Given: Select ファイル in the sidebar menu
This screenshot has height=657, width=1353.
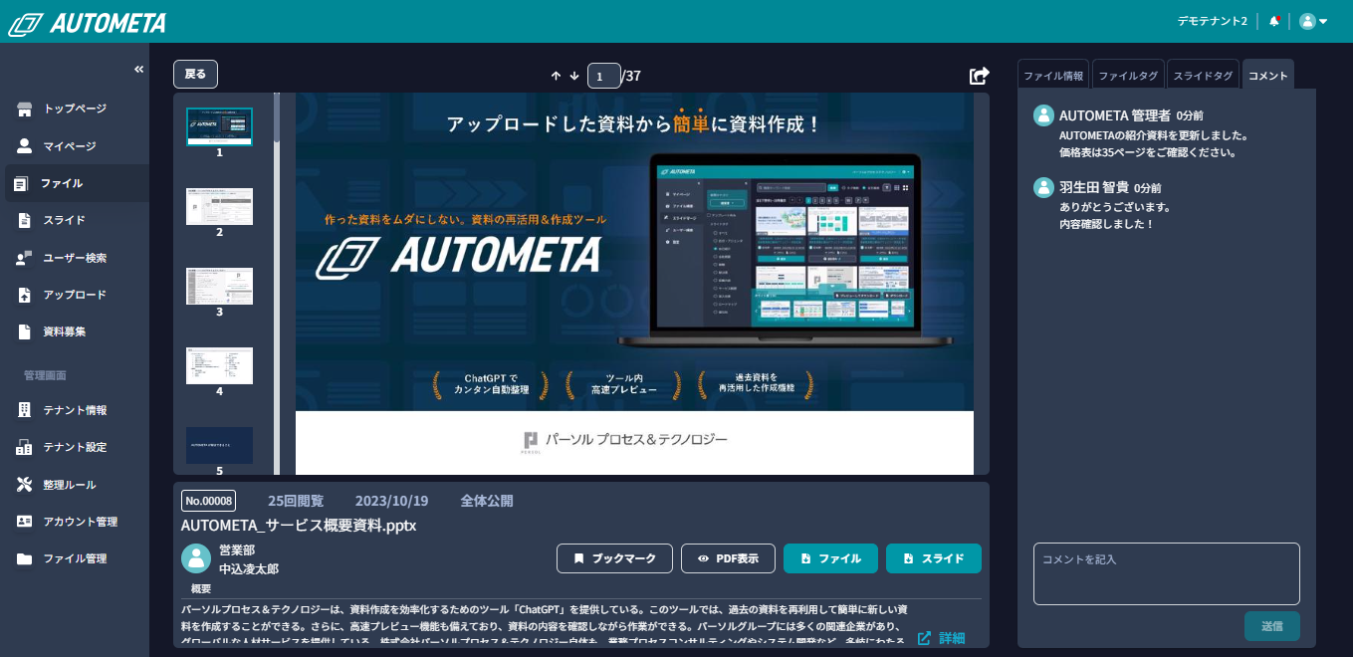Looking at the screenshot, I should [x=75, y=183].
